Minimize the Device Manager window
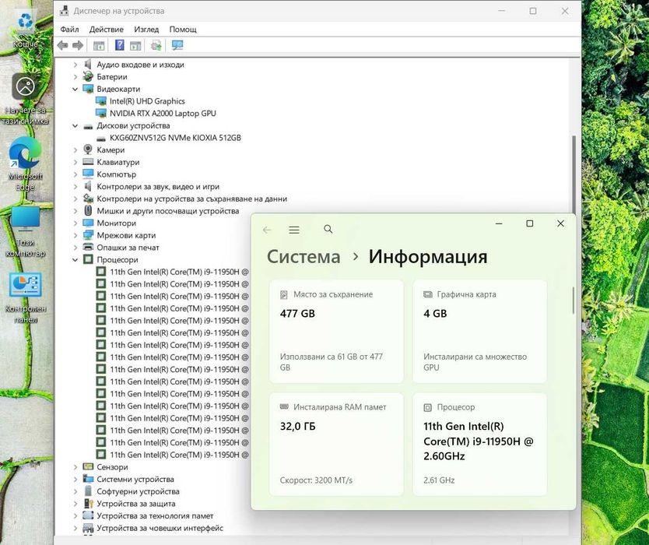This screenshot has width=649, height=545. pyautogui.click(x=502, y=11)
